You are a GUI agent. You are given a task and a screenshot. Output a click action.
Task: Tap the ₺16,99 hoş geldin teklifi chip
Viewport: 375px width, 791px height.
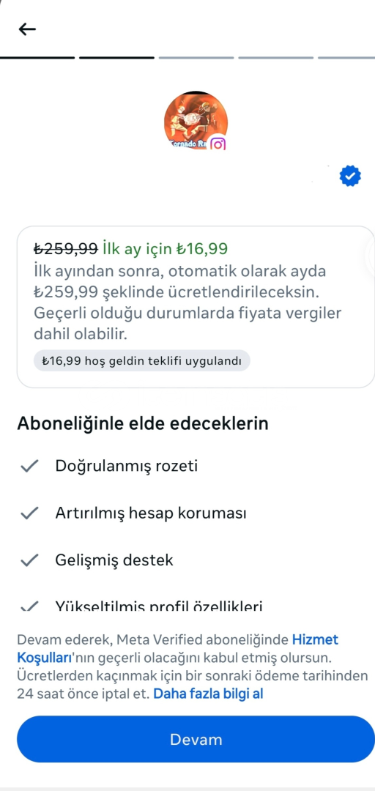click(142, 360)
